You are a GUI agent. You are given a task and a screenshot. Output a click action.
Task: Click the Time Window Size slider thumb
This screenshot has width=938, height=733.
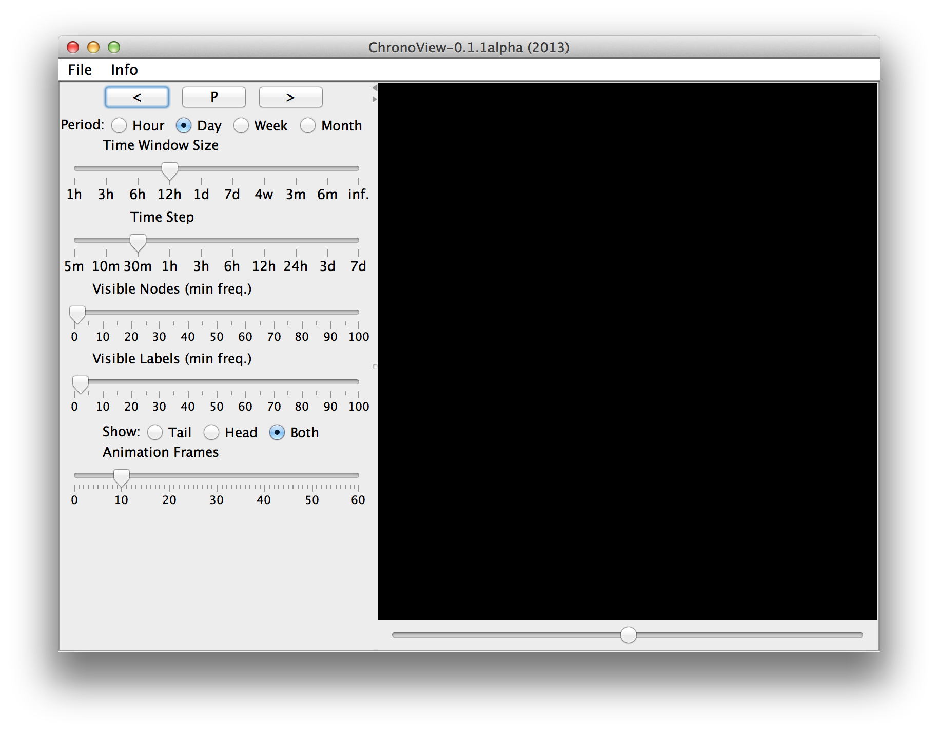170,171
